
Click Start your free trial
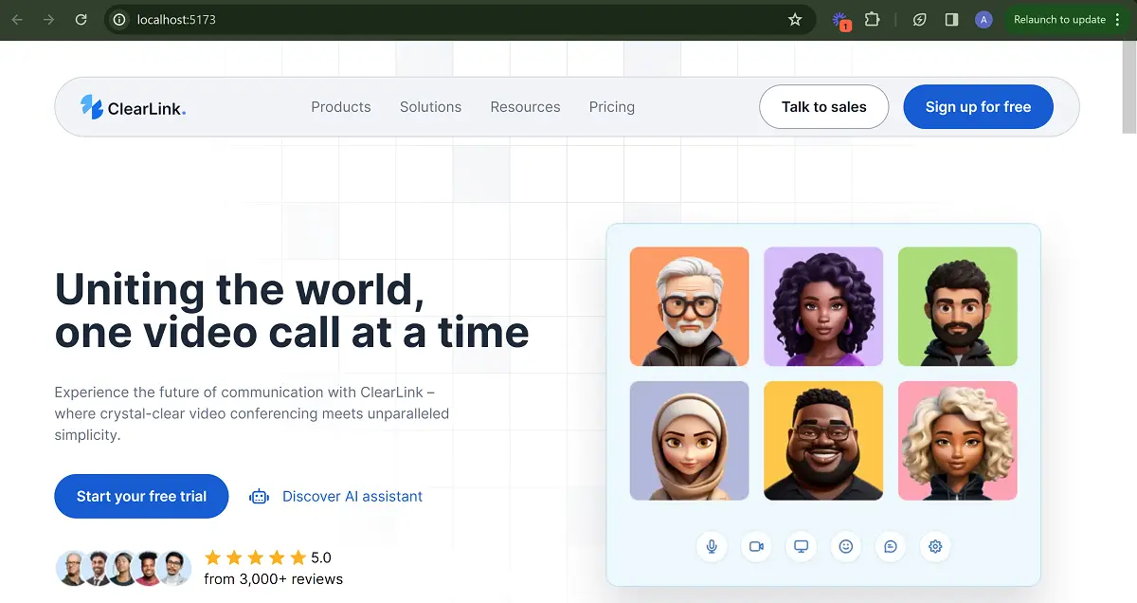pos(141,496)
